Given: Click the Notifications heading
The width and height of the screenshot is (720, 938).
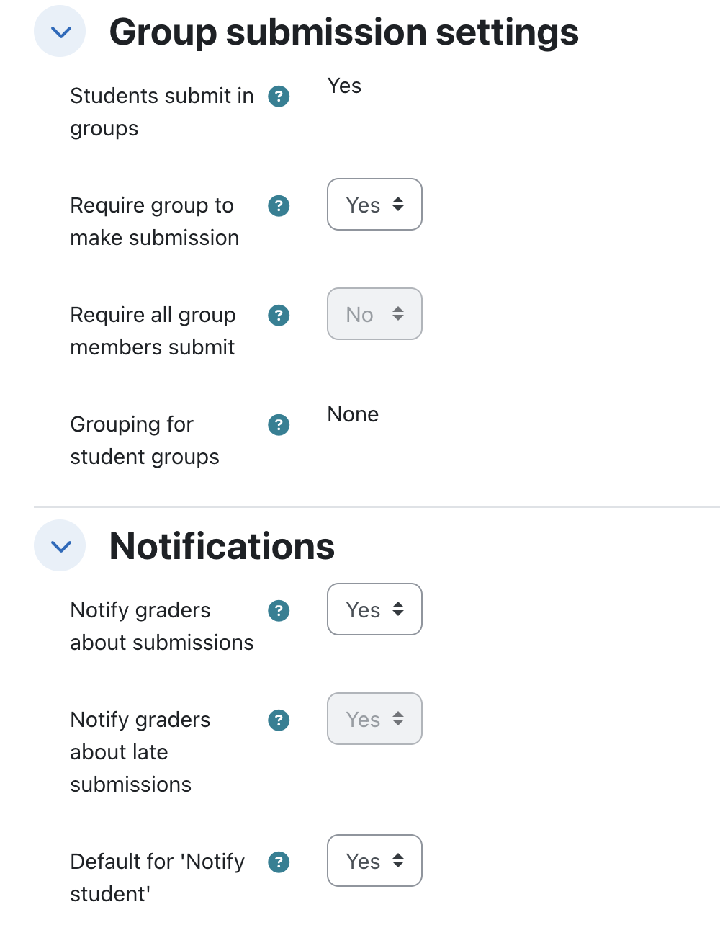Looking at the screenshot, I should point(222,546).
